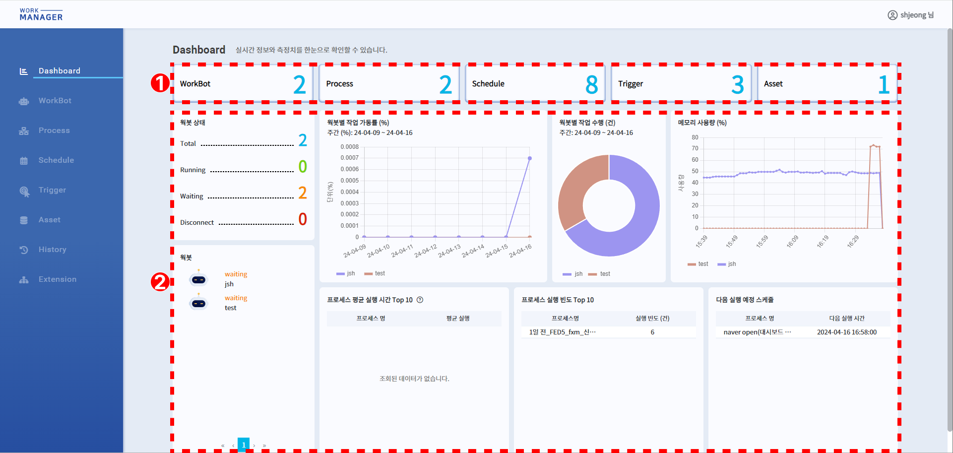Click the 다음 실행 시간 column header
Viewport: 953px width, 453px height.
[x=847, y=319]
